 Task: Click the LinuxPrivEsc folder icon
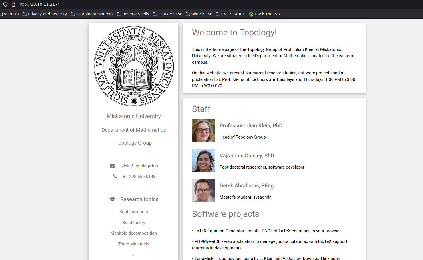click(x=155, y=14)
